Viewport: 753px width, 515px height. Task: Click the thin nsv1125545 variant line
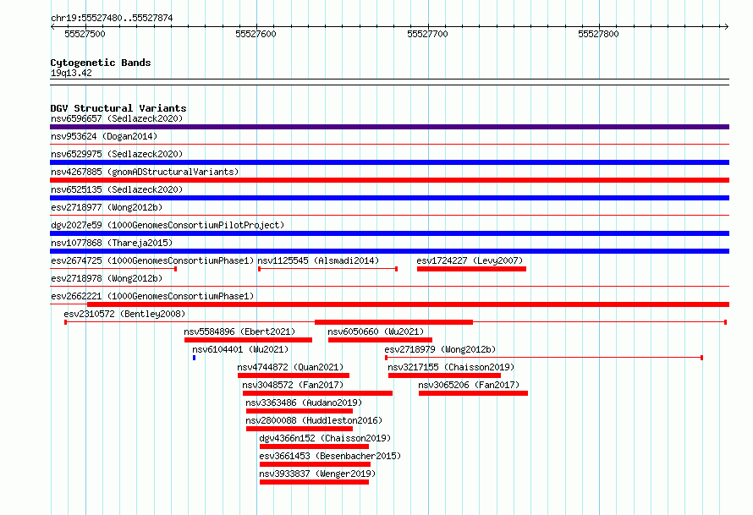328,269
